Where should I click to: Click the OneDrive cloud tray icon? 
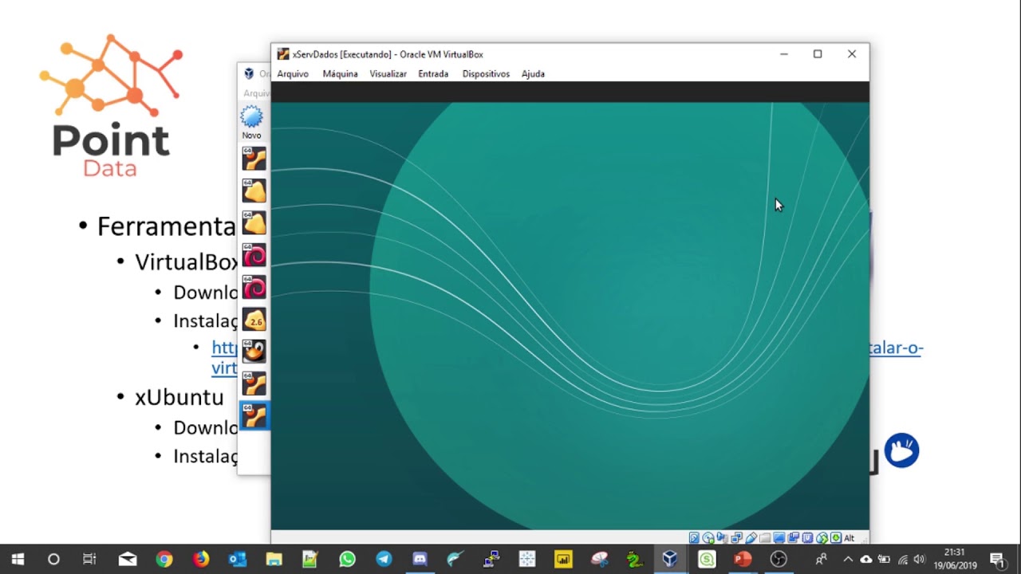865,559
